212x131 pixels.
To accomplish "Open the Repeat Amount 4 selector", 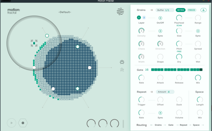I will (x=165, y=92).
